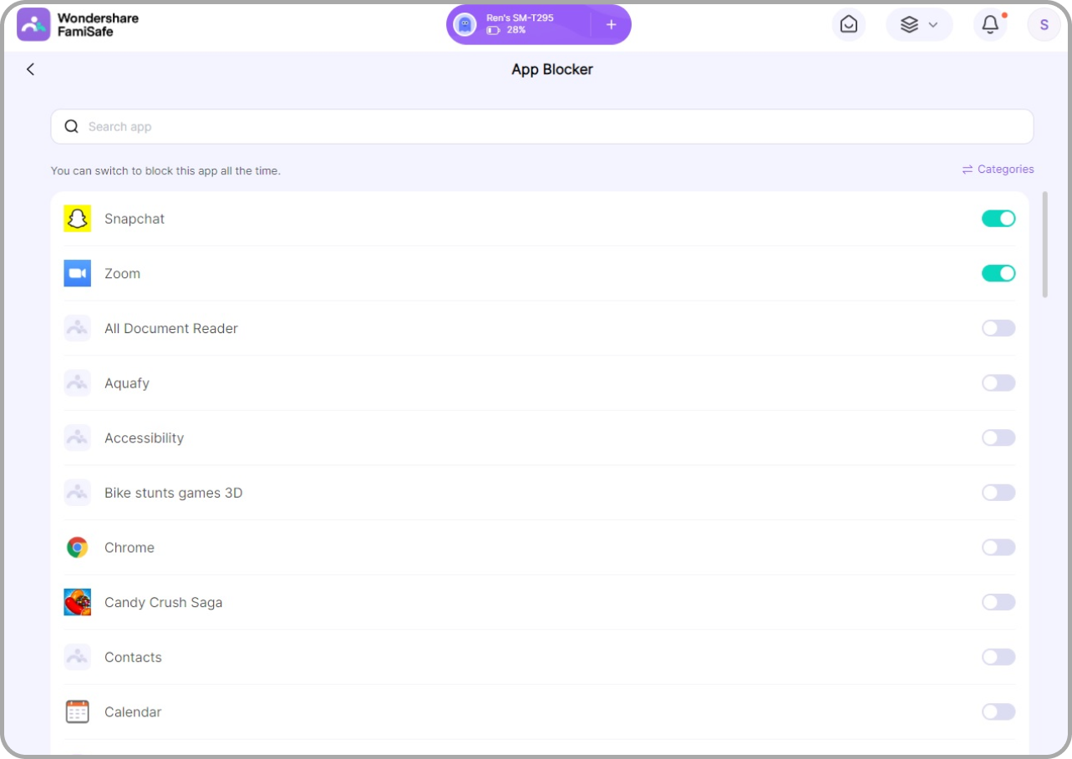Click the Candy Crush Saga name
The image size is (1072, 759).
coord(164,603)
